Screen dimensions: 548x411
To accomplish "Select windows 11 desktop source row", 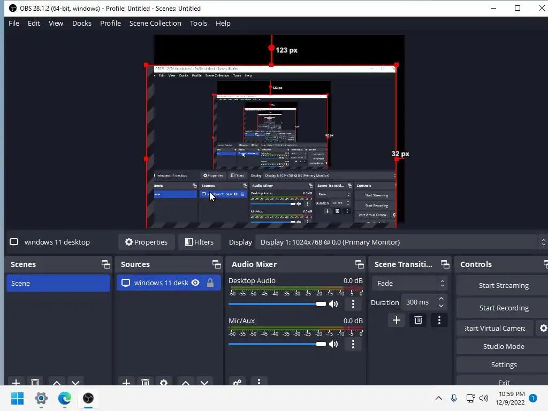I will pyautogui.click(x=169, y=283).
